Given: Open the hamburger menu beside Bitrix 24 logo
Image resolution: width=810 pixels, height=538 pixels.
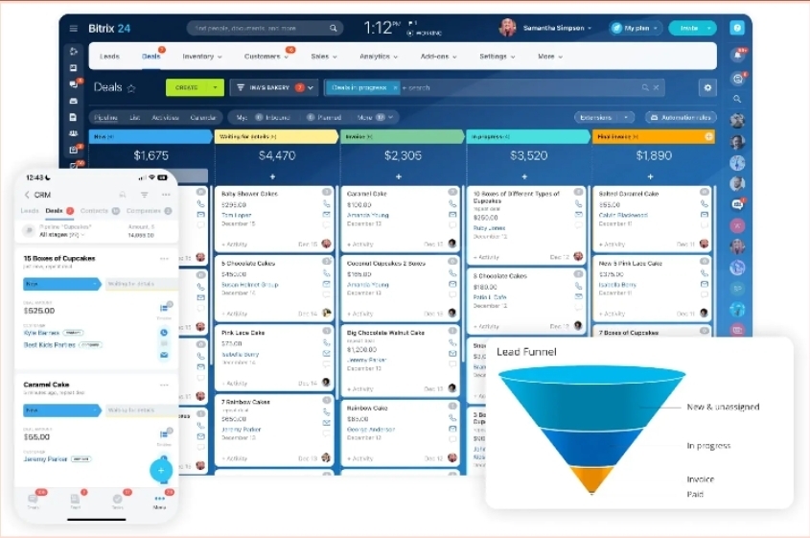Looking at the screenshot, I should 74,28.
